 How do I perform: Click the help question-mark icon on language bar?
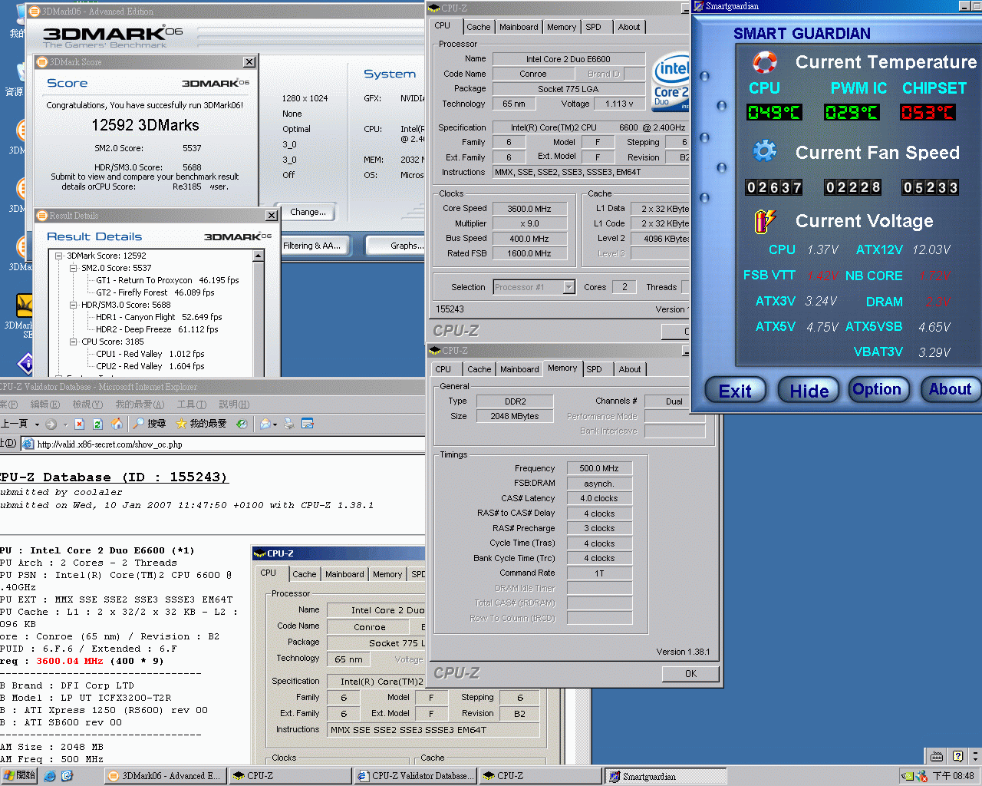coord(957,756)
